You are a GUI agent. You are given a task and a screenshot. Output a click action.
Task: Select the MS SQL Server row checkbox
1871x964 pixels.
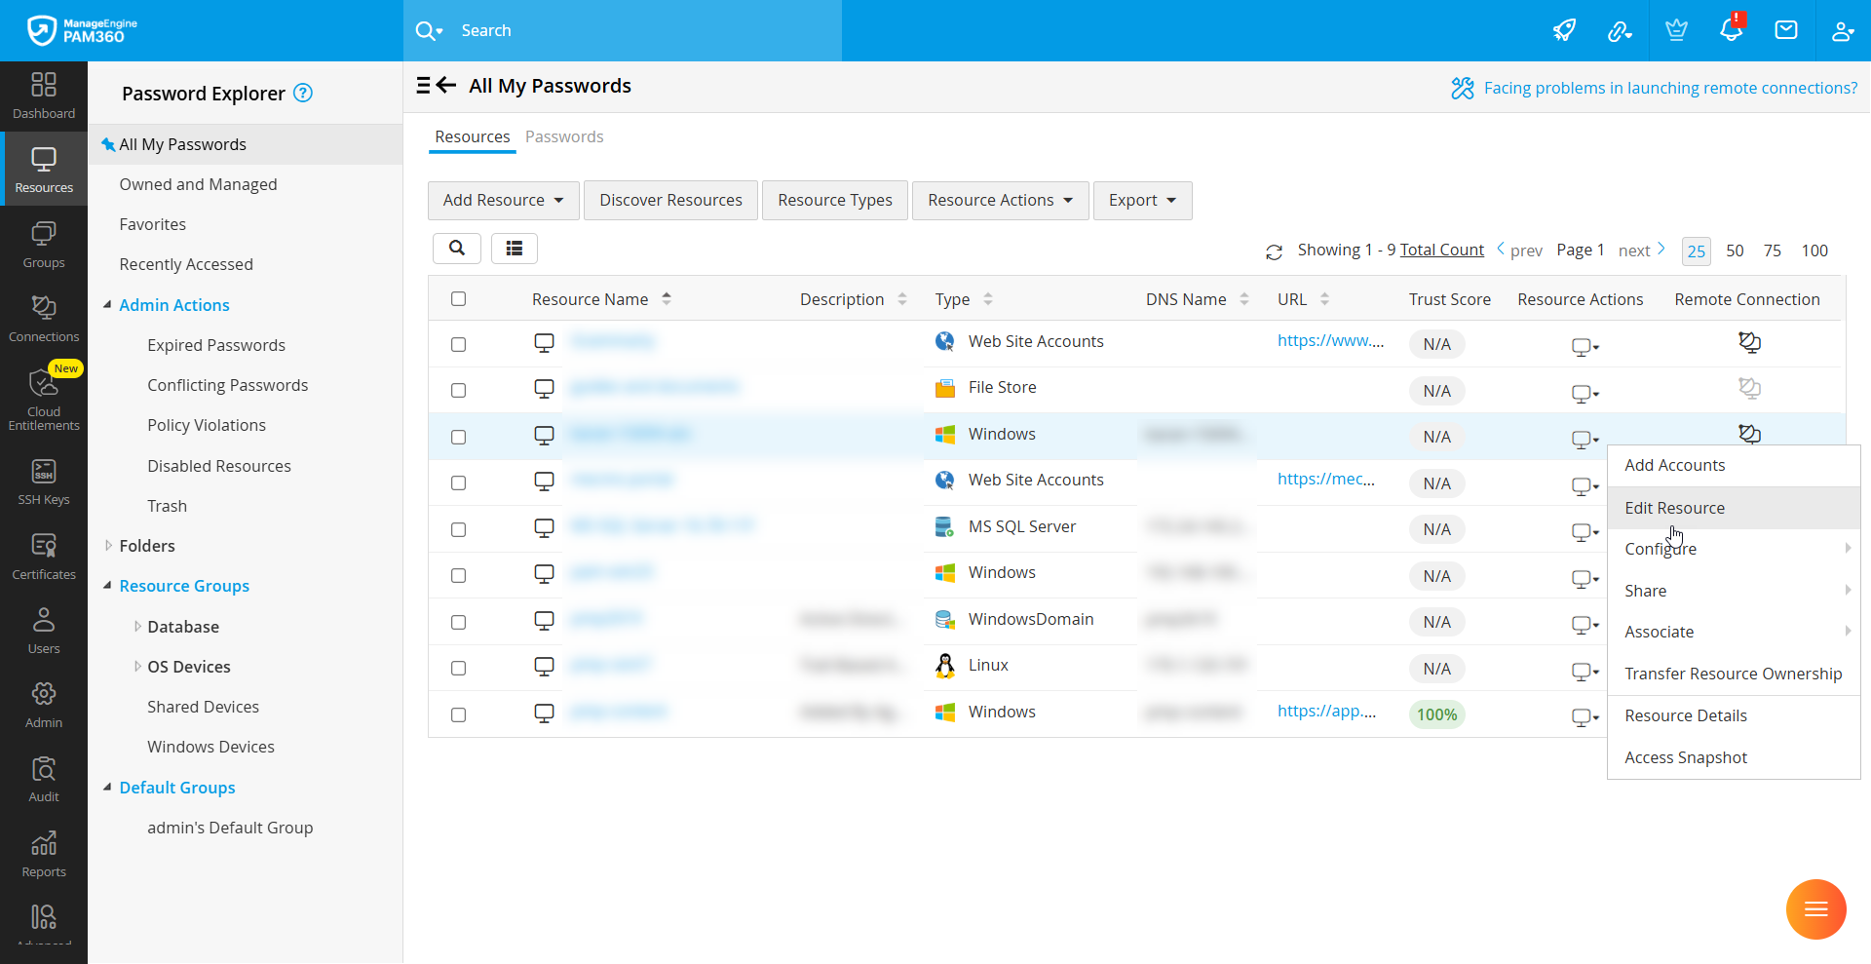459,530
